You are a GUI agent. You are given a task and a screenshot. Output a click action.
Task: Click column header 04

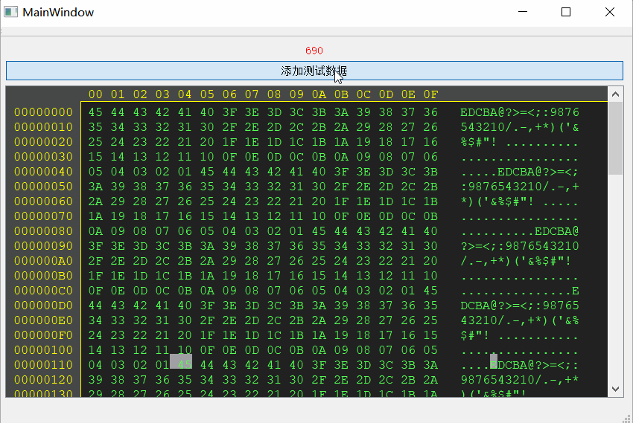pos(185,94)
